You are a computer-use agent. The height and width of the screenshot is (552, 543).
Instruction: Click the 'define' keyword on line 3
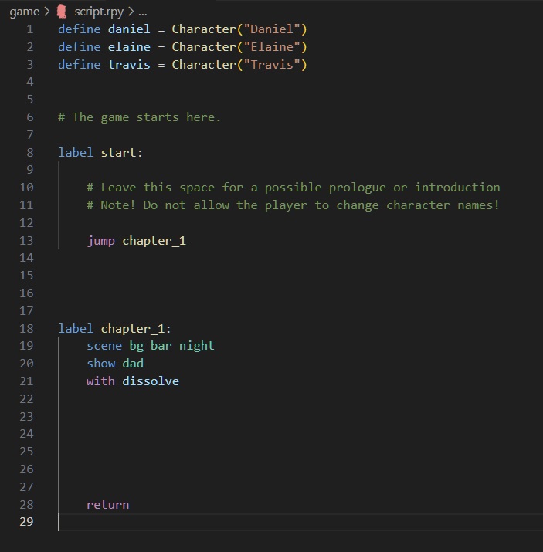(x=80, y=65)
